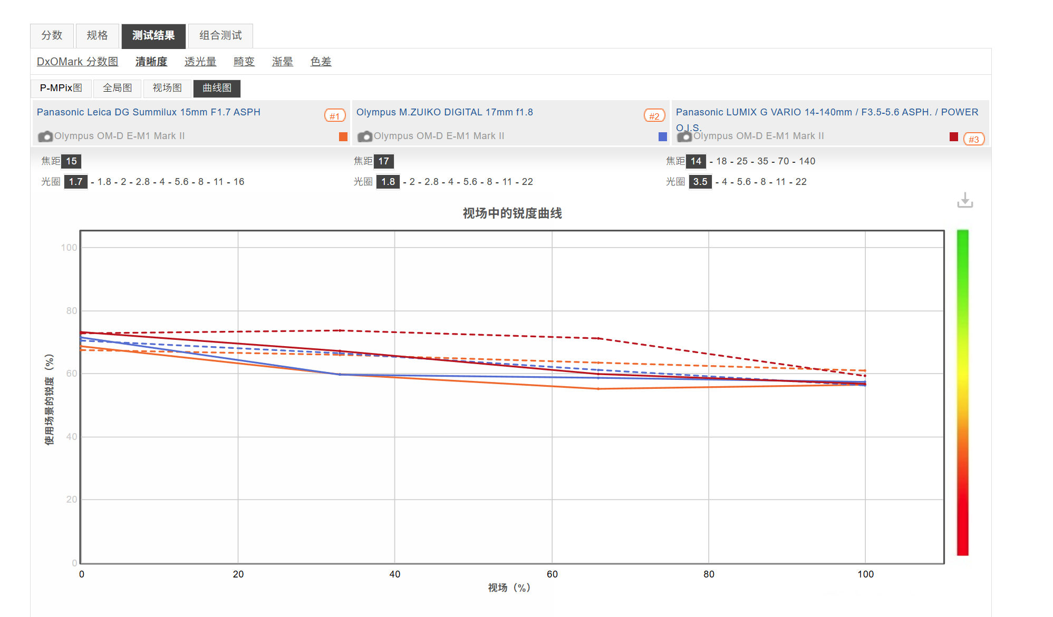The height and width of the screenshot is (617, 1053).
Task: Select focal length 17 for lens #2
Action: [384, 161]
